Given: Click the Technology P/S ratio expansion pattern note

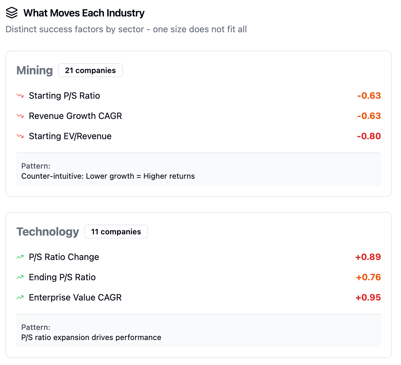Looking at the screenshot, I should [91, 337].
